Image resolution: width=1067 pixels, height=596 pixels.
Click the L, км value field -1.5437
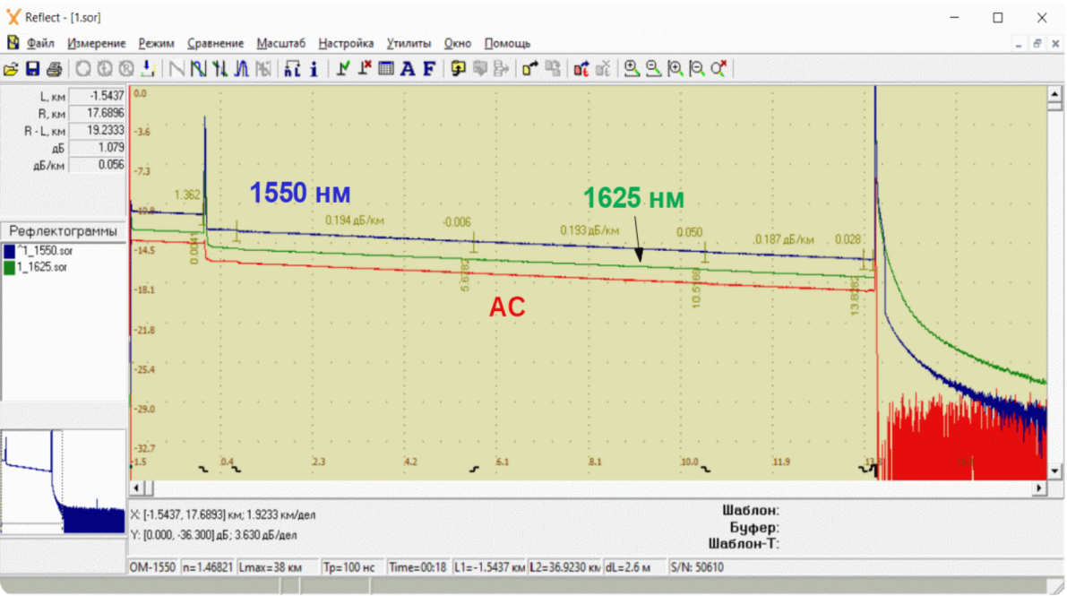tap(98, 96)
